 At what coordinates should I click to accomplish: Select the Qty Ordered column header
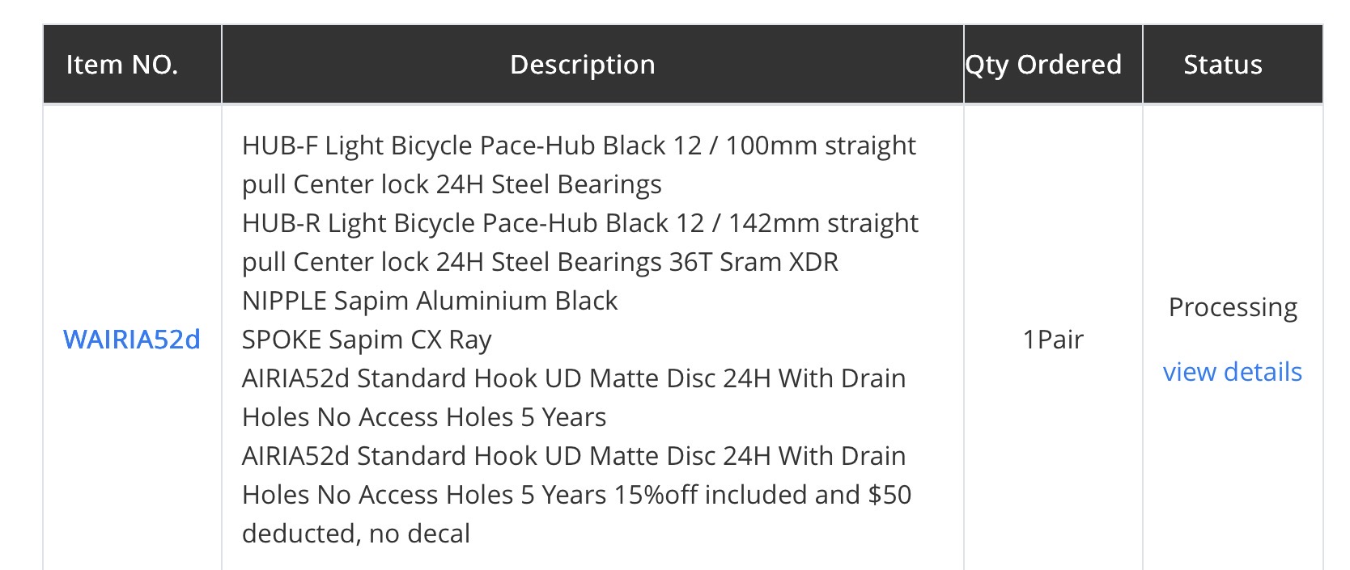coord(1043,65)
